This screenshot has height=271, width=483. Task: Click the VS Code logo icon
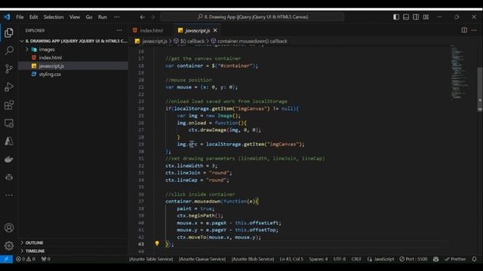[x=7, y=17]
